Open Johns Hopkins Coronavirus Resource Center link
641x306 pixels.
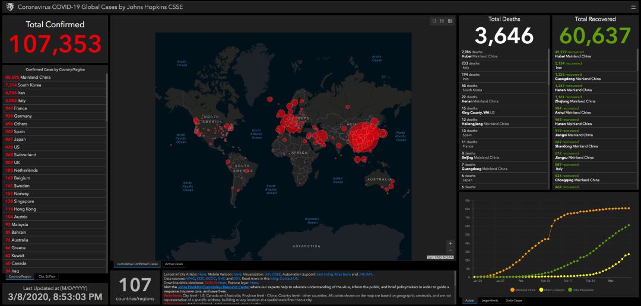[x=214, y=287]
